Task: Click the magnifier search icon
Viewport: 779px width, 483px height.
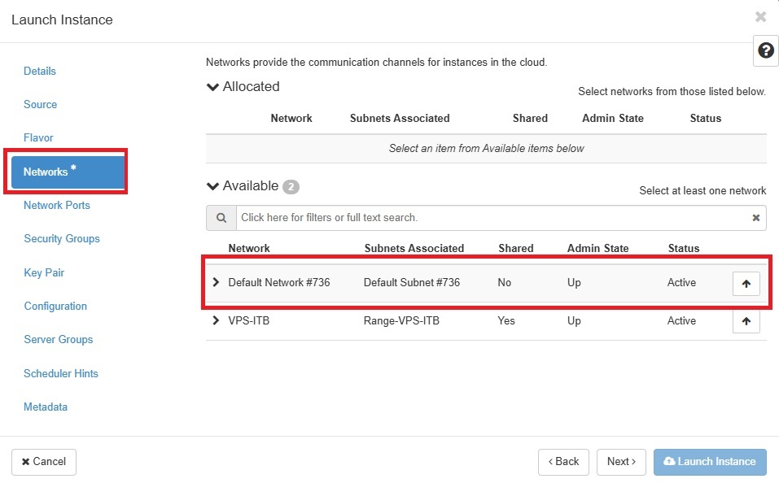Action: (221, 218)
